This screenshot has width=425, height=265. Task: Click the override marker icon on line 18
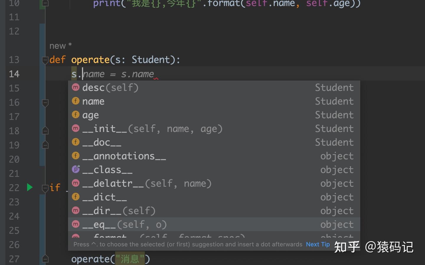[45, 130]
